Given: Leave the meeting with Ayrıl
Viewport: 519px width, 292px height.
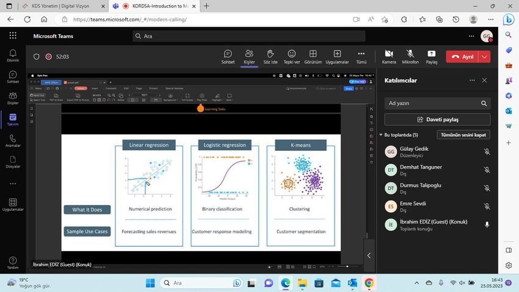Looking at the screenshot, I should (462, 57).
